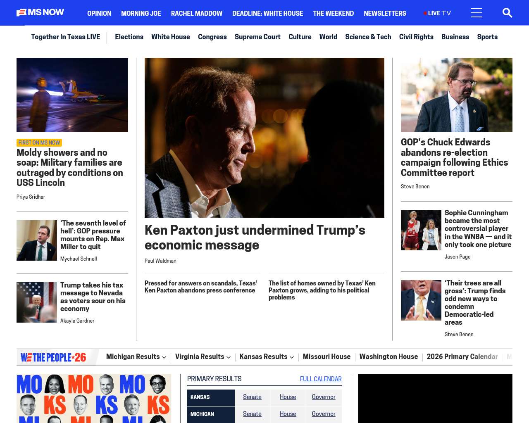
Task: Read list of Paxton homes story
Action: pos(322,290)
